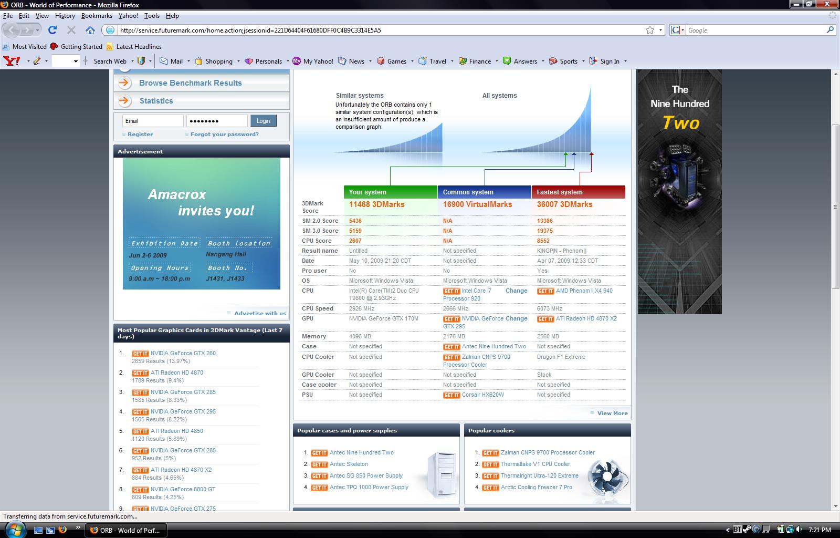Open the Yahoo toolbar search box dropdown

[76, 61]
